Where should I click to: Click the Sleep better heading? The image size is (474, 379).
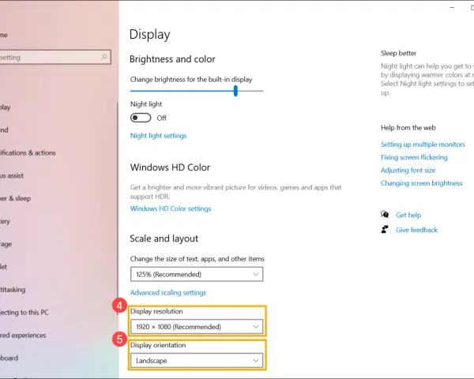click(398, 53)
